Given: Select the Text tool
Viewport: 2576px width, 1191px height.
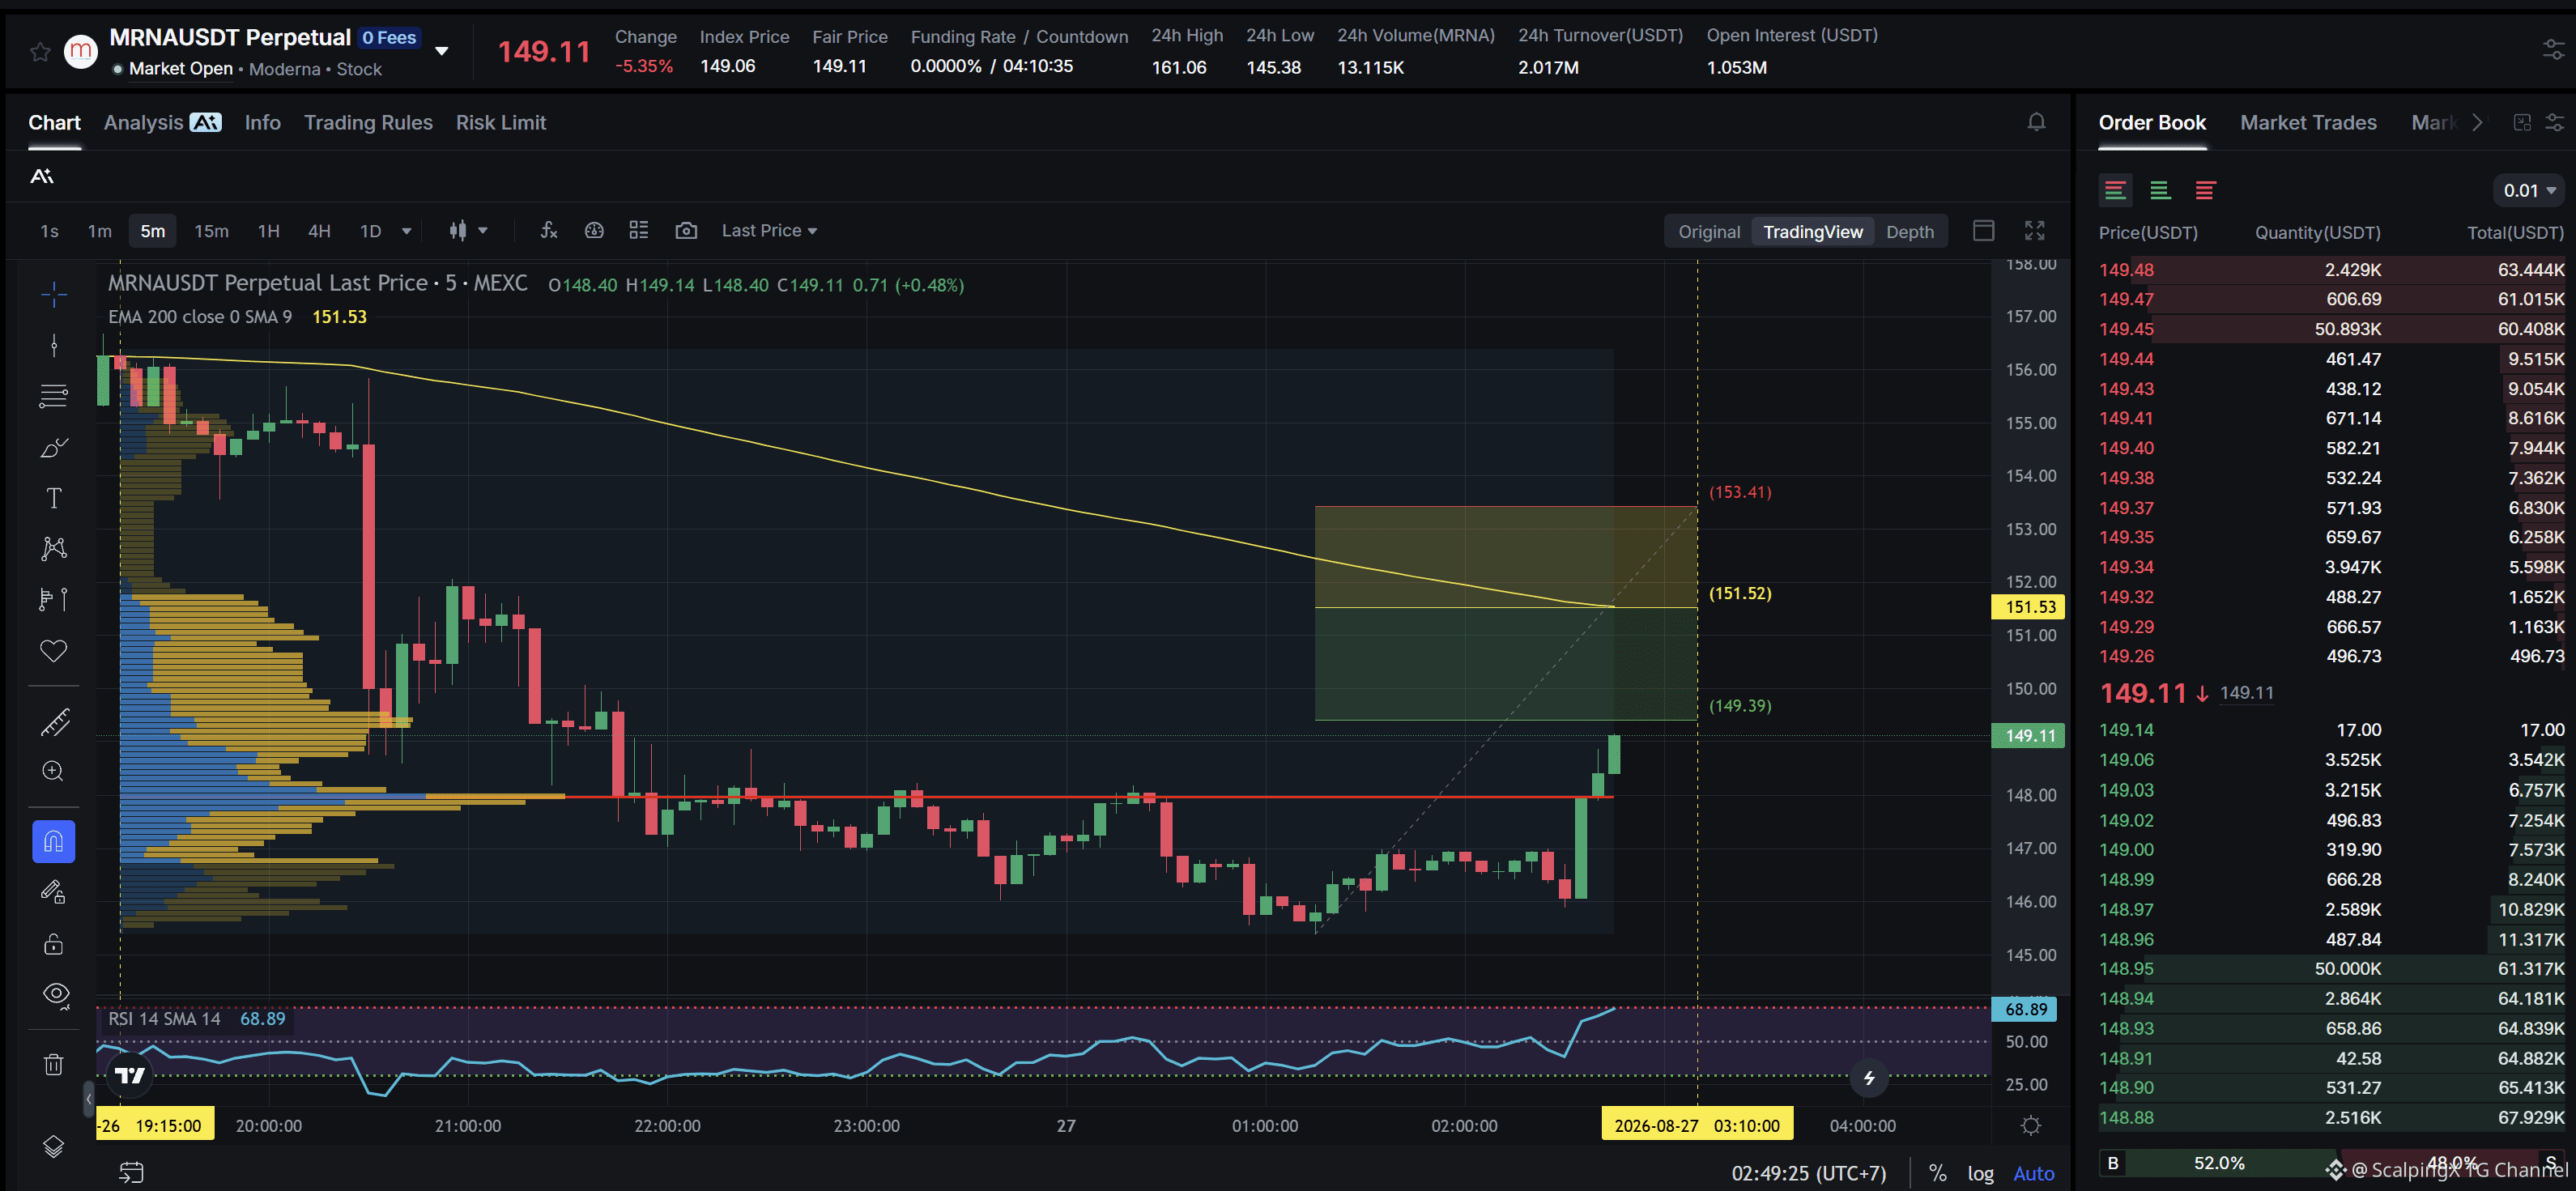Looking at the screenshot, I should tap(54, 498).
